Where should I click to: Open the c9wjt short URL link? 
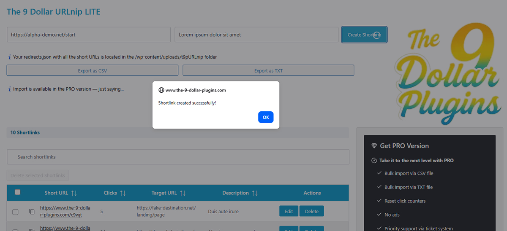(65, 211)
